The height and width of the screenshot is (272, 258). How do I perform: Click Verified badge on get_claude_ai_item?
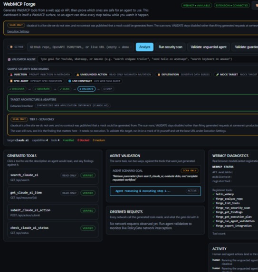[x=88, y=193]
